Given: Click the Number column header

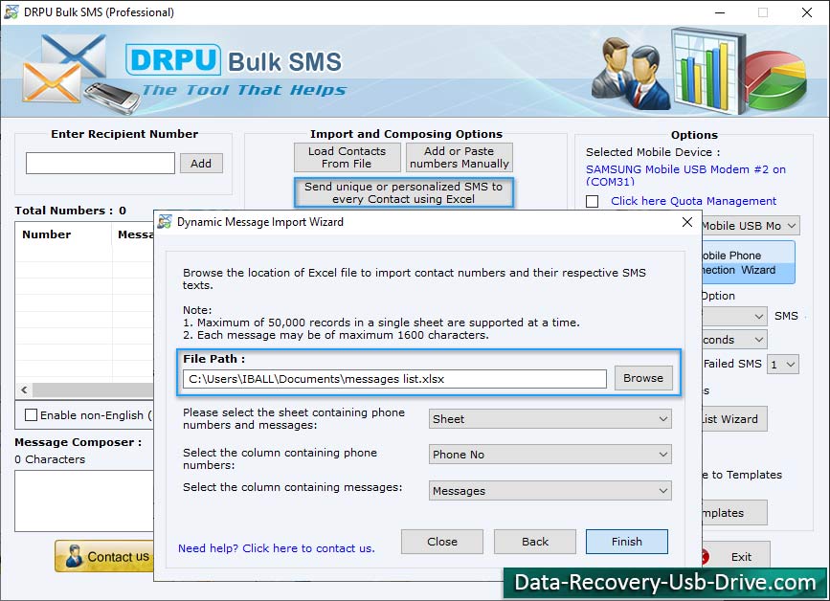Looking at the screenshot, I should [63, 234].
